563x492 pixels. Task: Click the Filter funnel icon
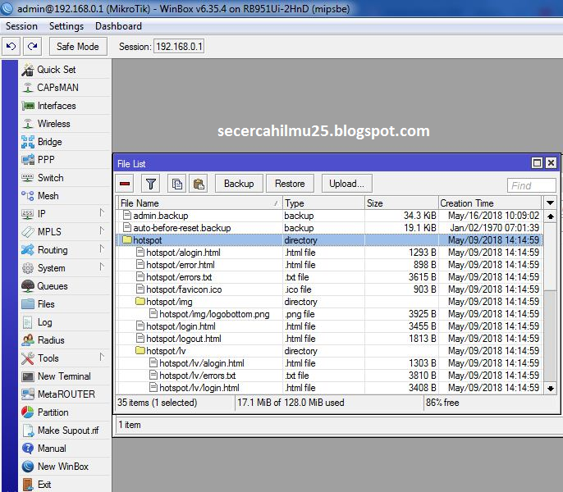[x=151, y=184]
